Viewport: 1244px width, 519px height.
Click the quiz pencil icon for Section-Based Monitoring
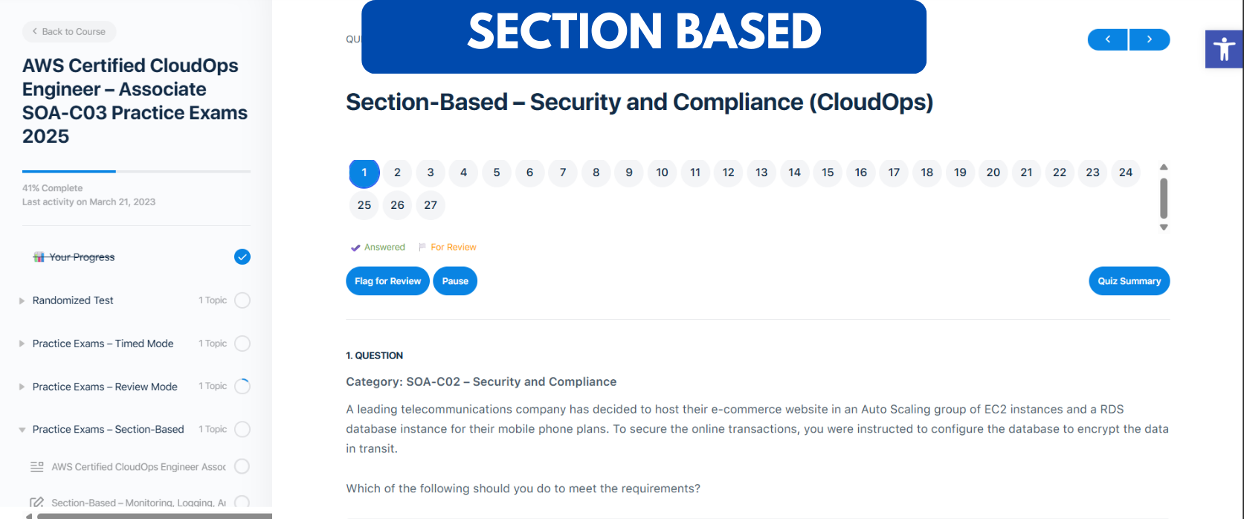[36, 503]
